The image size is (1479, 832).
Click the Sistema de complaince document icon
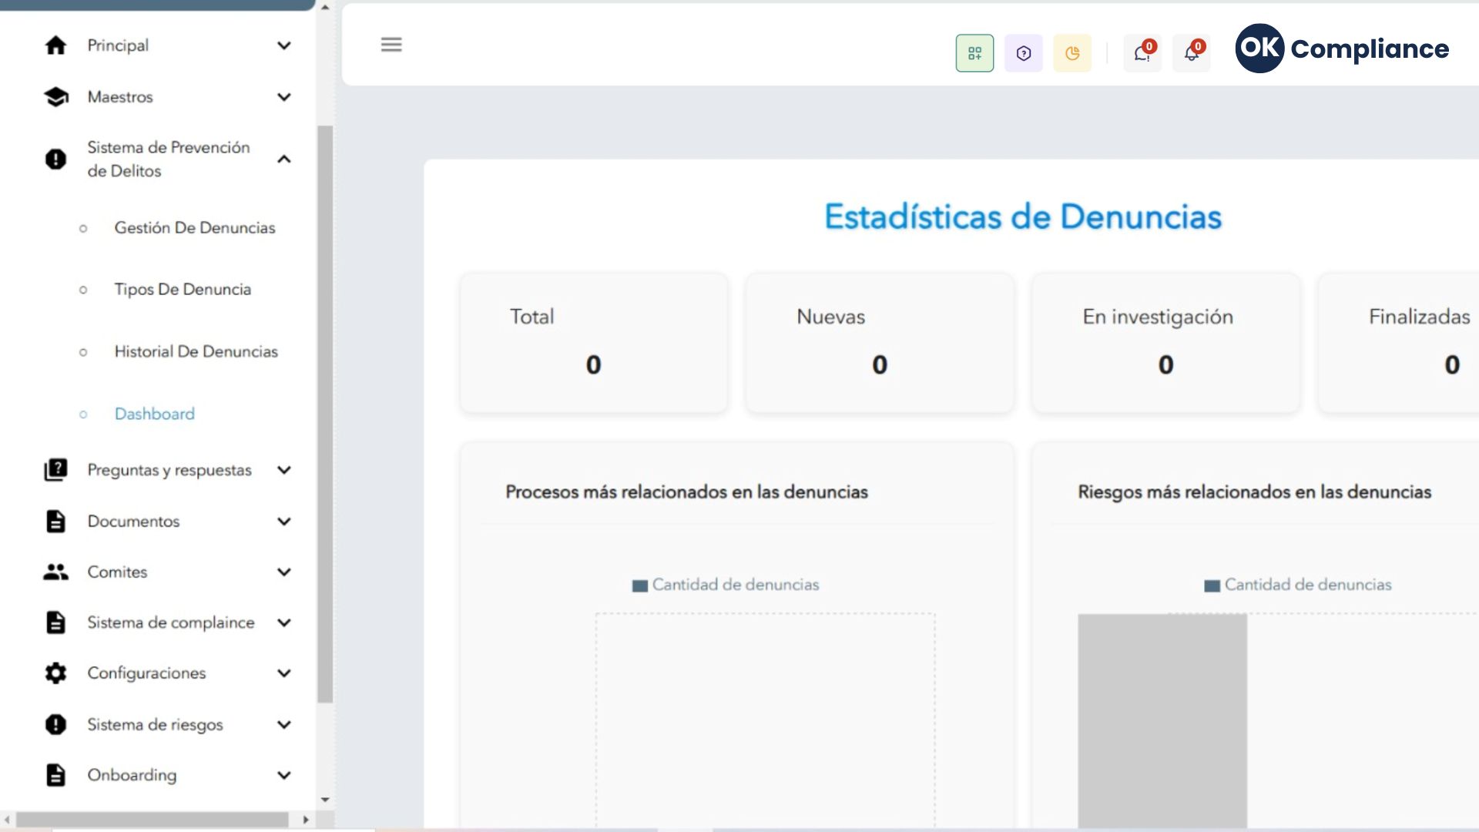[55, 622]
